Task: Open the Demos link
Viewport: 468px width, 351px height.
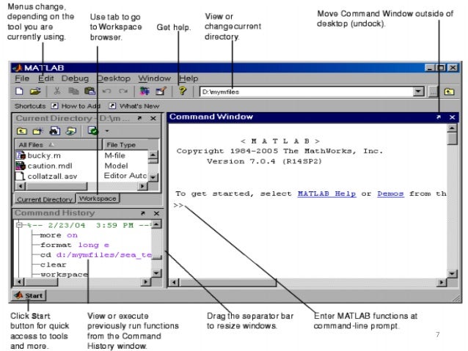Action: point(390,193)
